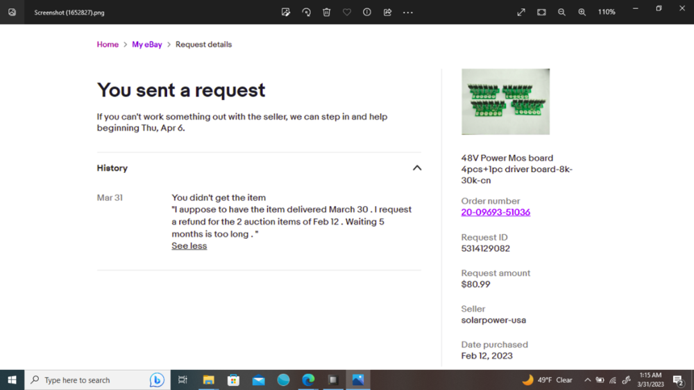Add to favorites with heart icon

(347, 12)
